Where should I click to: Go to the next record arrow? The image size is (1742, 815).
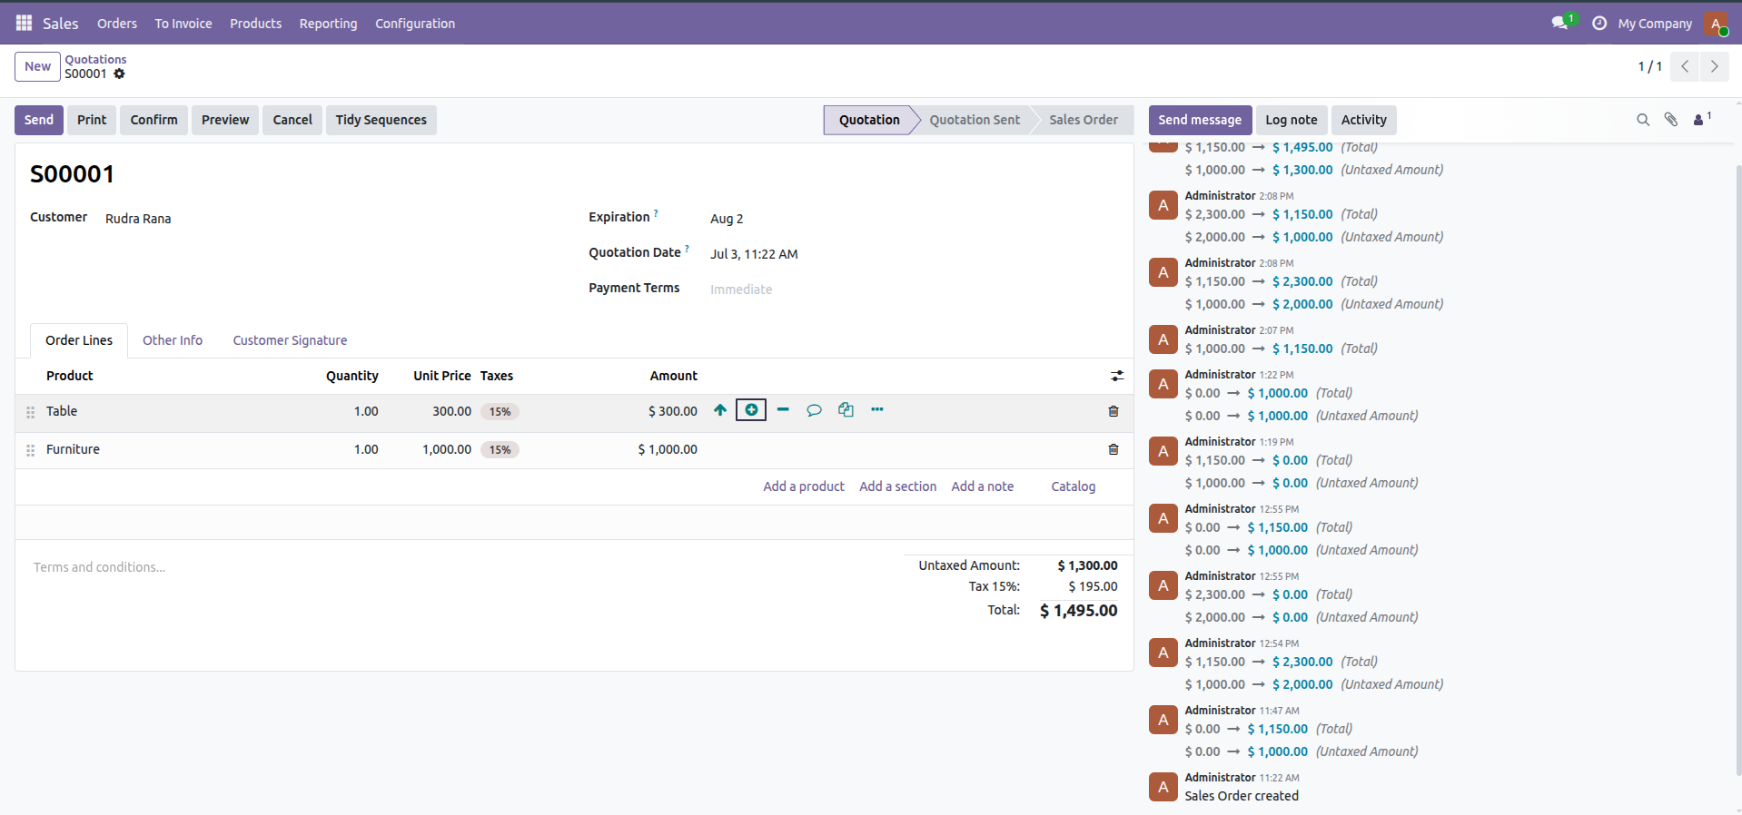[1715, 66]
